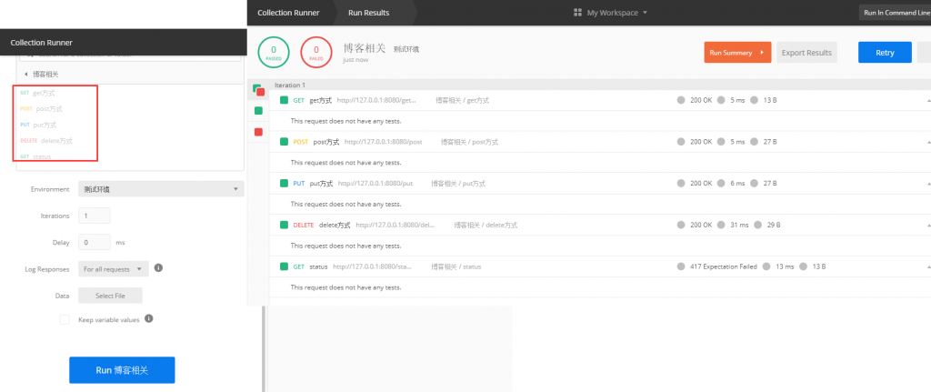The image size is (931, 392).
Task: Collapse the 博客相关 collection back arrow
Action: coord(26,75)
